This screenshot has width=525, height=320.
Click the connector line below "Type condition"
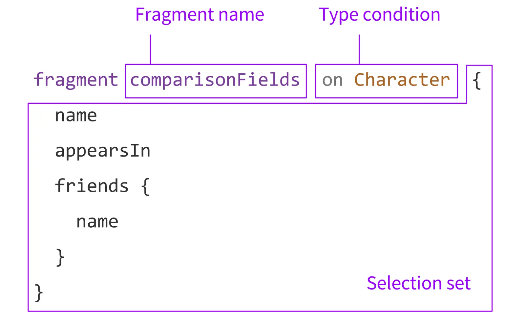pyautogui.click(x=359, y=49)
